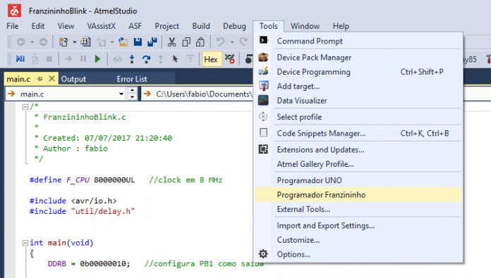Open Code Snippets Manager...
491x278 pixels.
point(358,134)
